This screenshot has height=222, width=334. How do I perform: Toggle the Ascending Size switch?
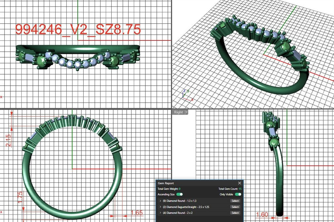pos(180,194)
